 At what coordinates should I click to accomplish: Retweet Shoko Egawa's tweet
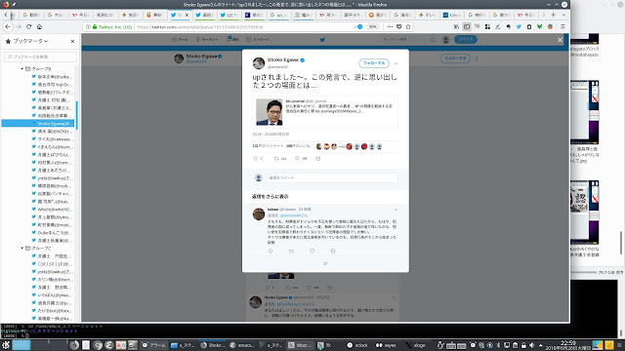276,158
